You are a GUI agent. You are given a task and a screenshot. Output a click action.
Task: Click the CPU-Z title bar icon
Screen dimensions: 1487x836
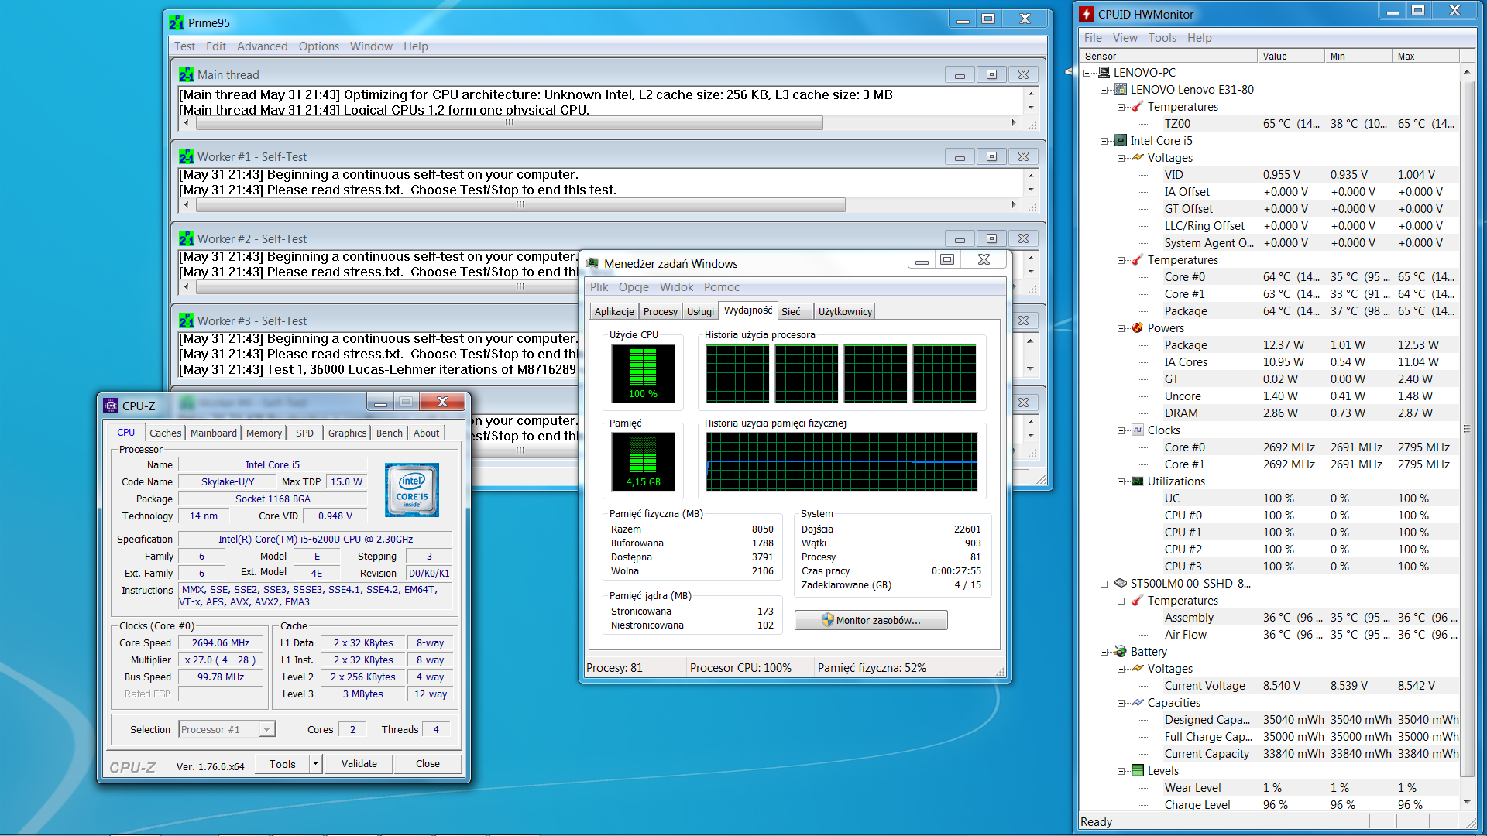point(111,406)
